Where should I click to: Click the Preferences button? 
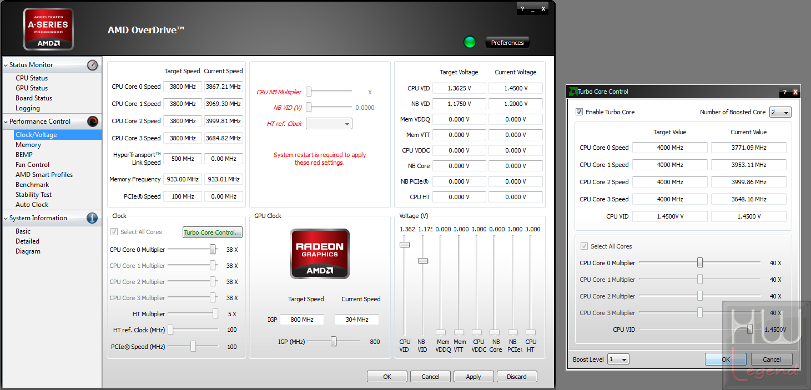(507, 43)
